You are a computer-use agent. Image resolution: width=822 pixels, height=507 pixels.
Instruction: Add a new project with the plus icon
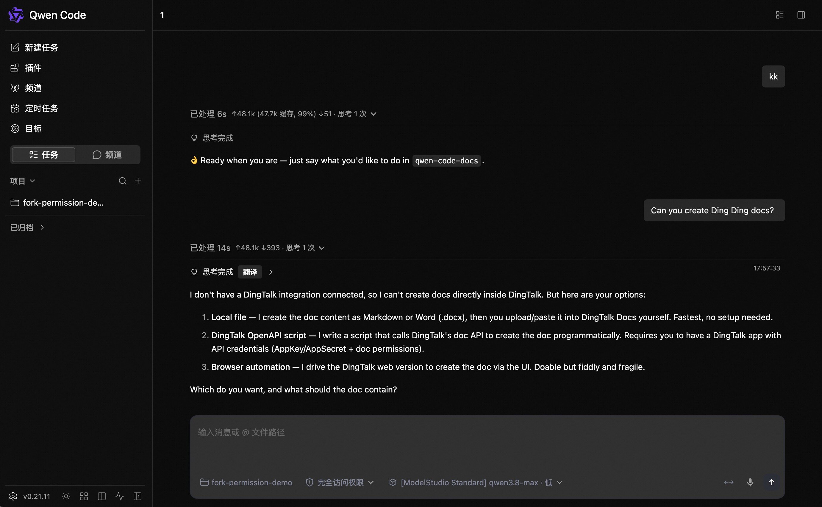click(138, 181)
